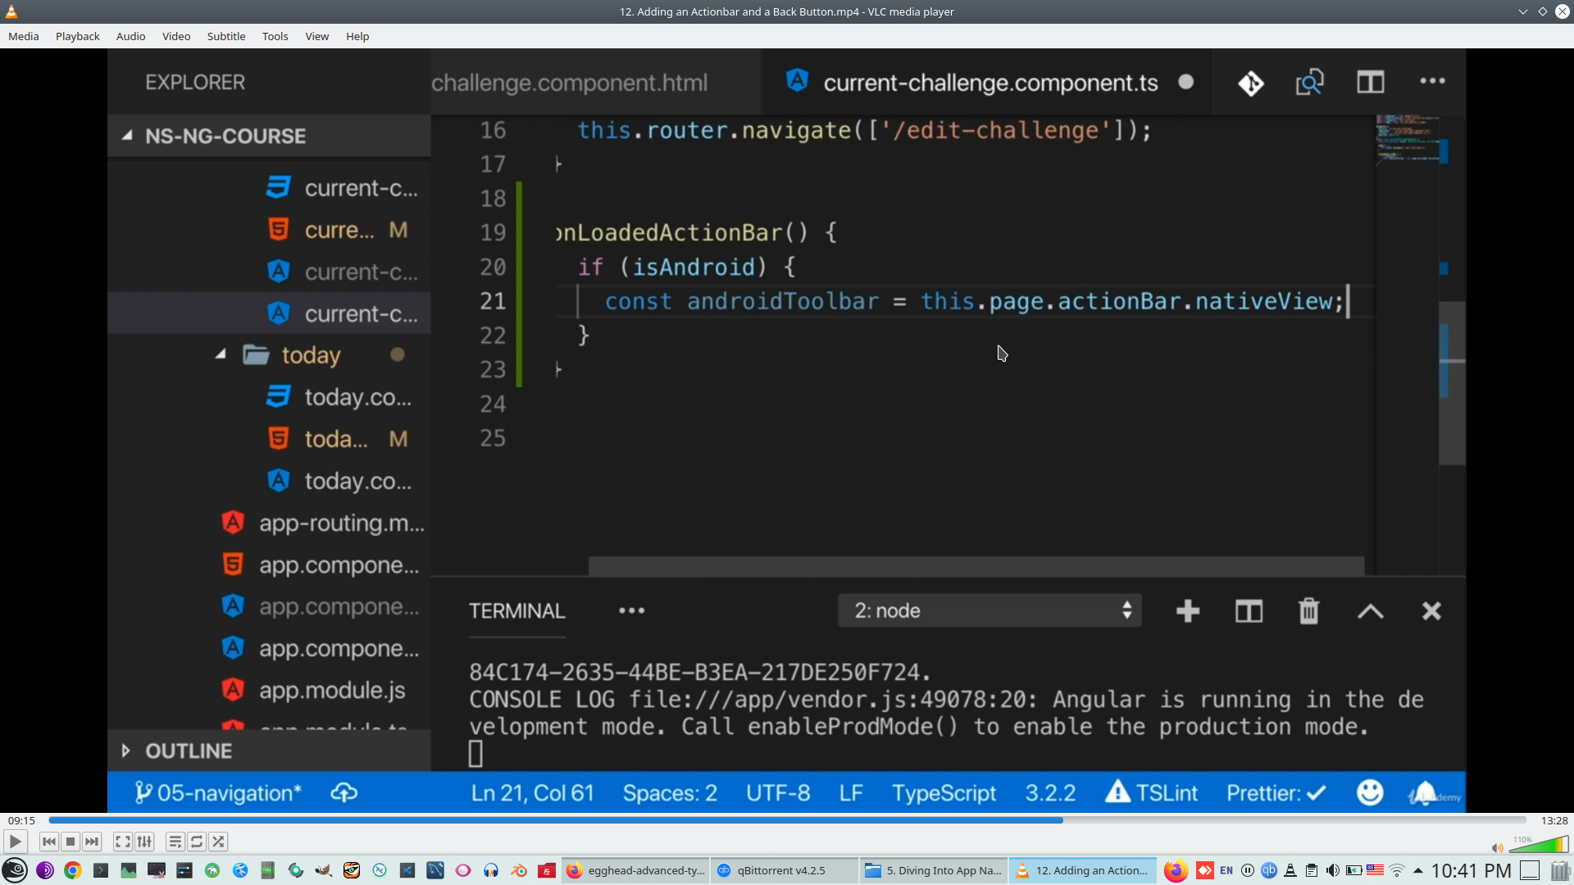Open the Tools menu
Viewport: 1574px width, 885px height.
(275, 36)
